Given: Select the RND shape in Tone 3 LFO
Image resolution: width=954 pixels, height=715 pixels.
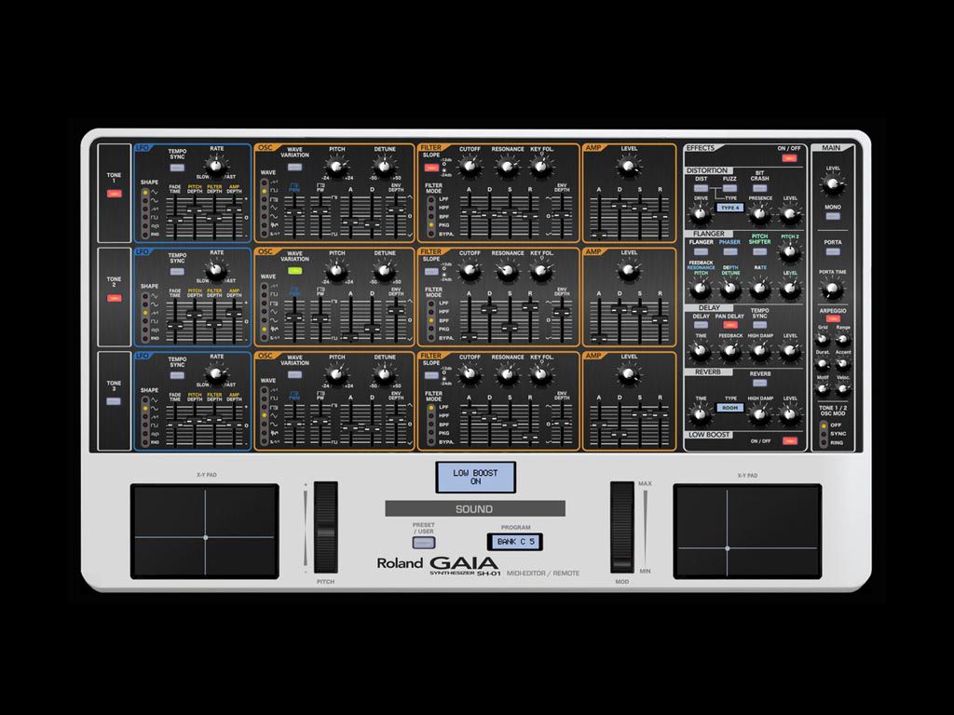Looking at the screenshot, I should [145, 442].
